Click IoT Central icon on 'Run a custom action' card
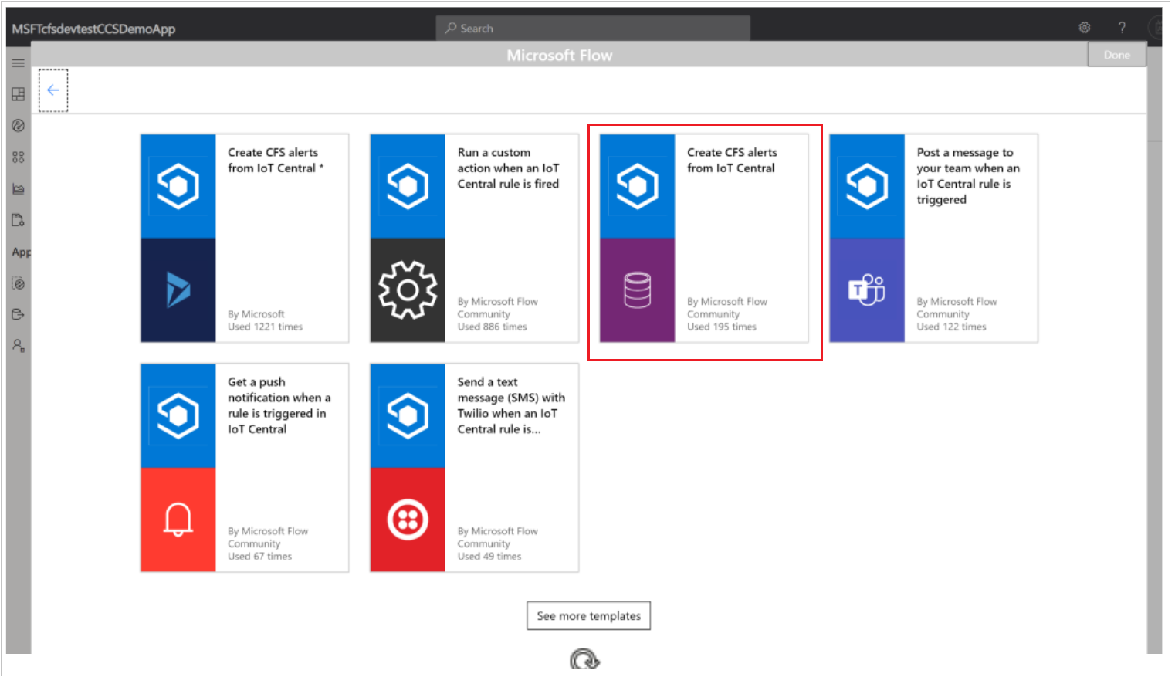The height and width of the screenshot is (684, 1175). pos(408,186)
